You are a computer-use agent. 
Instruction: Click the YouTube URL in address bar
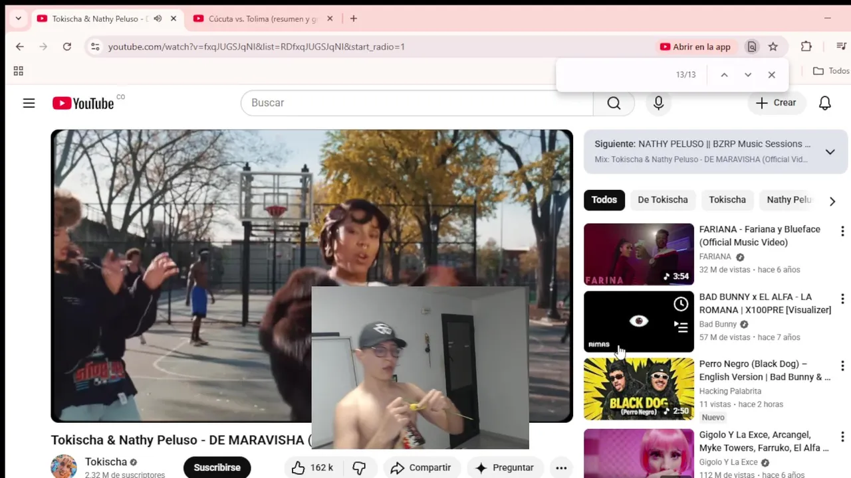pos(257,46)
